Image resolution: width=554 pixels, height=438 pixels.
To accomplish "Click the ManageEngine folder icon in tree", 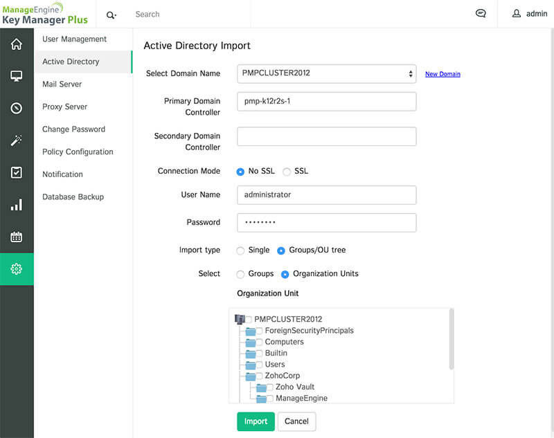I will pos(261,399).
